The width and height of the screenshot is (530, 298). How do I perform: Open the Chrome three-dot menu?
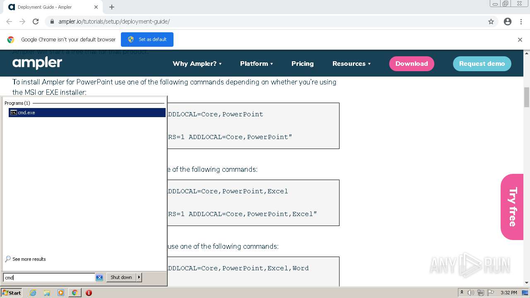(x=521, y=22)
